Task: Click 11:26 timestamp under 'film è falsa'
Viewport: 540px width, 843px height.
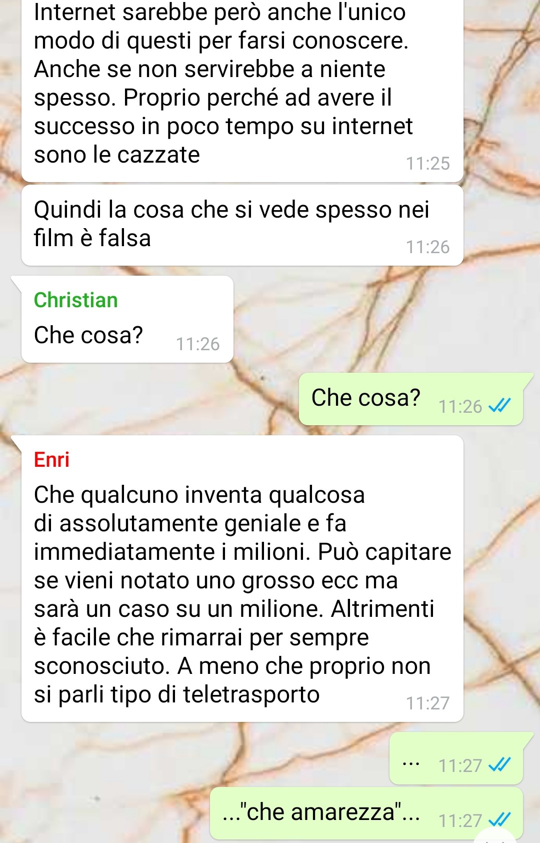Action: [428, 247]
